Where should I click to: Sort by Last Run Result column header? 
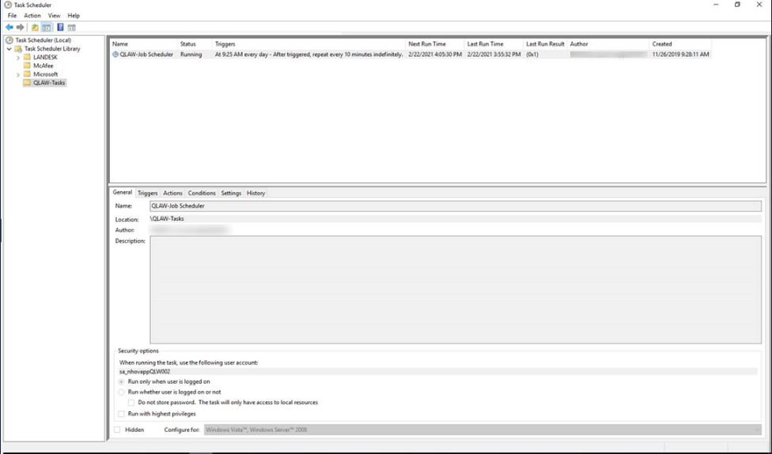(545, 43)
